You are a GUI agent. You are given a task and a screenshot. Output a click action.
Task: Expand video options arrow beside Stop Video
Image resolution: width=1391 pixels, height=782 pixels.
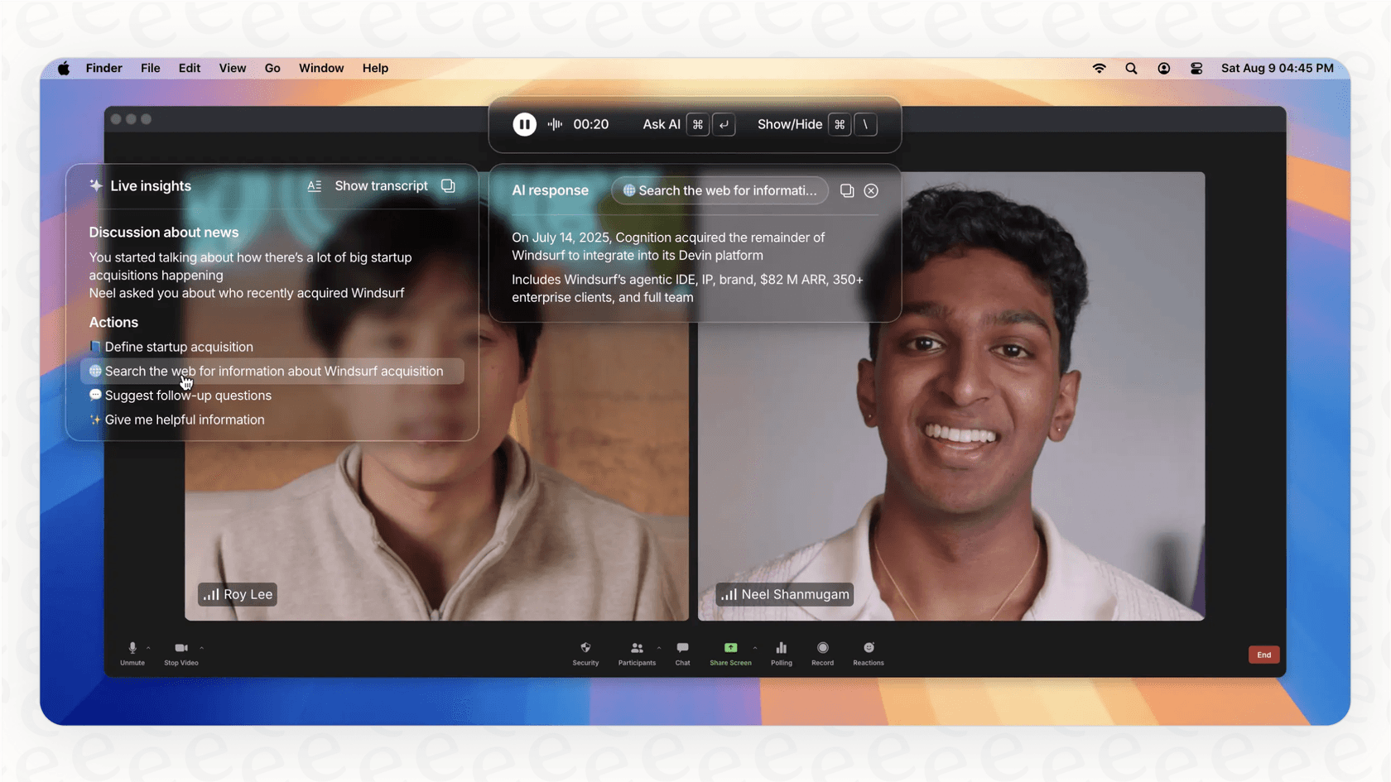pyautogui.click(x=201, y=648)
